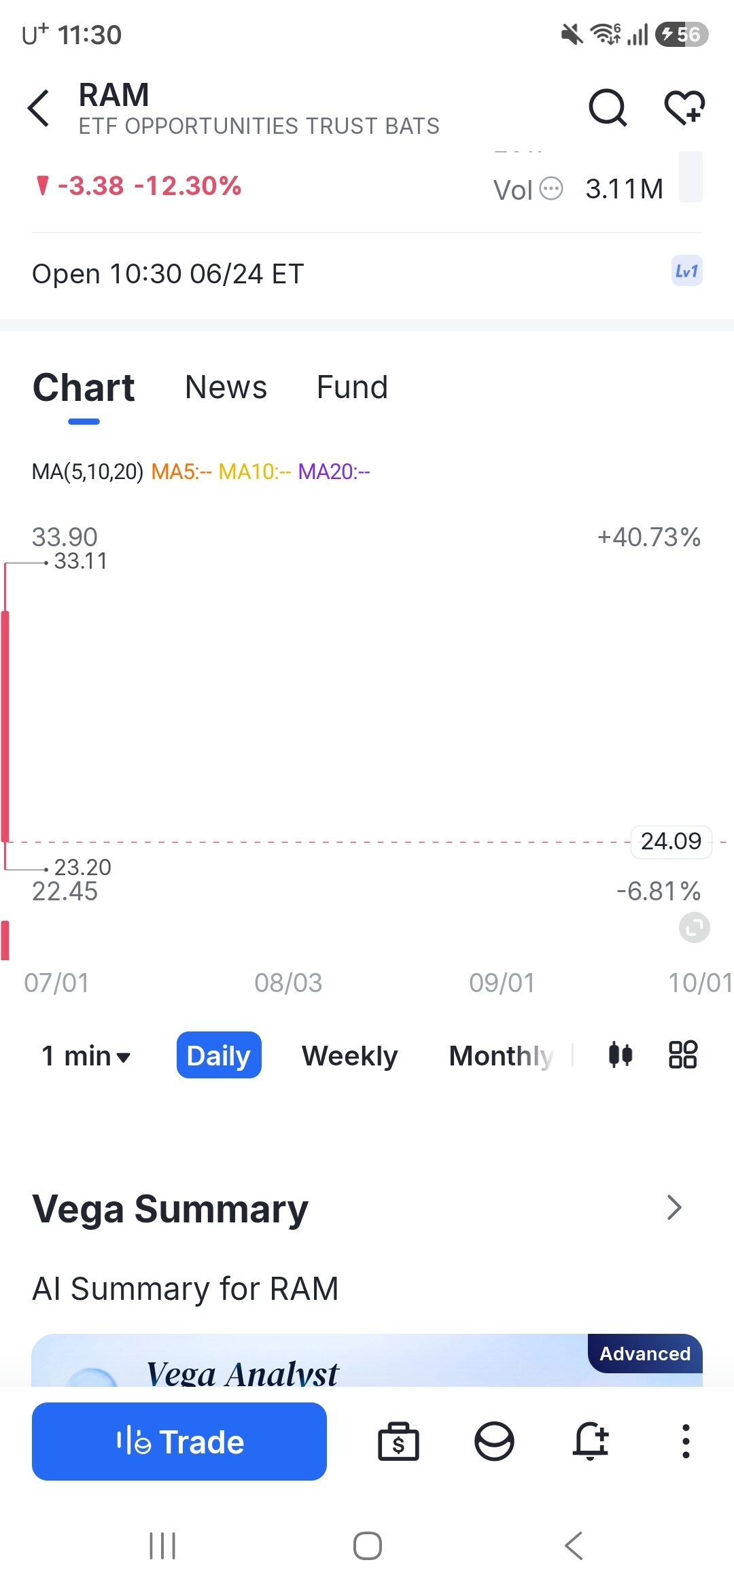Switch chart type via candlestick icon
Viewport: 734px width, 1590px height.
(x=620, y=1055)
